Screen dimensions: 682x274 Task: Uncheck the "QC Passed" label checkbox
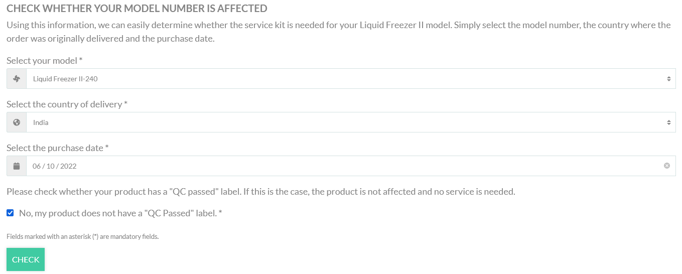coord(10,213)
